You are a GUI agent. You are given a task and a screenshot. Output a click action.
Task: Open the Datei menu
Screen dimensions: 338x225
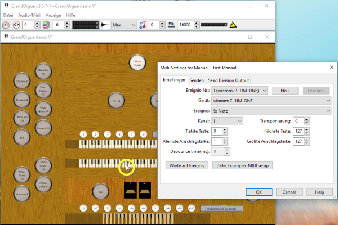(8, 15)
